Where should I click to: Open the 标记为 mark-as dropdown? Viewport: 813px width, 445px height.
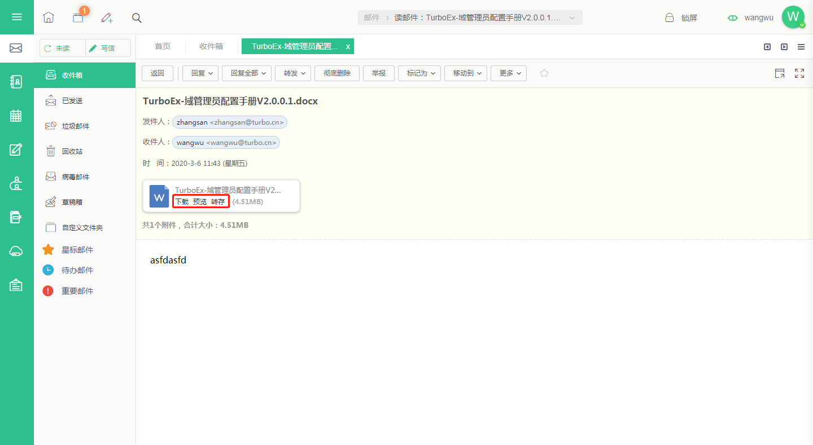pyautogui.click(x=419, y=73)
